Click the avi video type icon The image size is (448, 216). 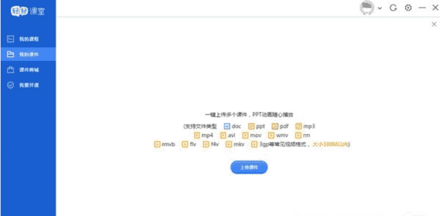point(223,135)
